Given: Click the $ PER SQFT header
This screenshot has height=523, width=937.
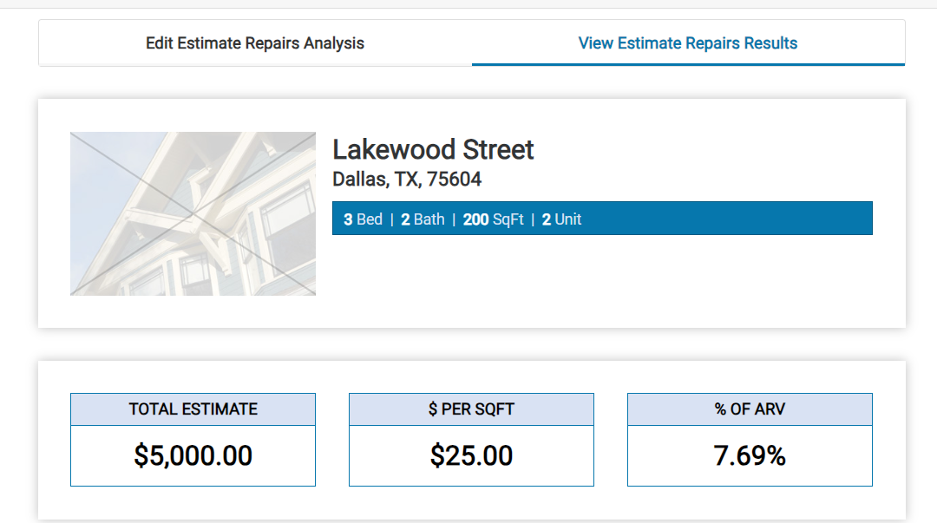Looking at the screenshot, I should point(471,409).
